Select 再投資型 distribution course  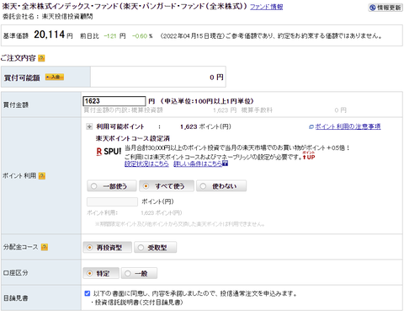coord(107,248)
